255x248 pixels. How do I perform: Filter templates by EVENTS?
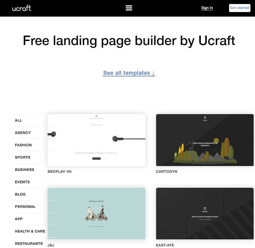(22, 182)
